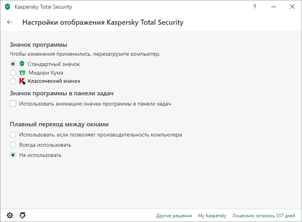302x222 pixels.
Task: Open settings via the gear icon
Action: (10, 215)
